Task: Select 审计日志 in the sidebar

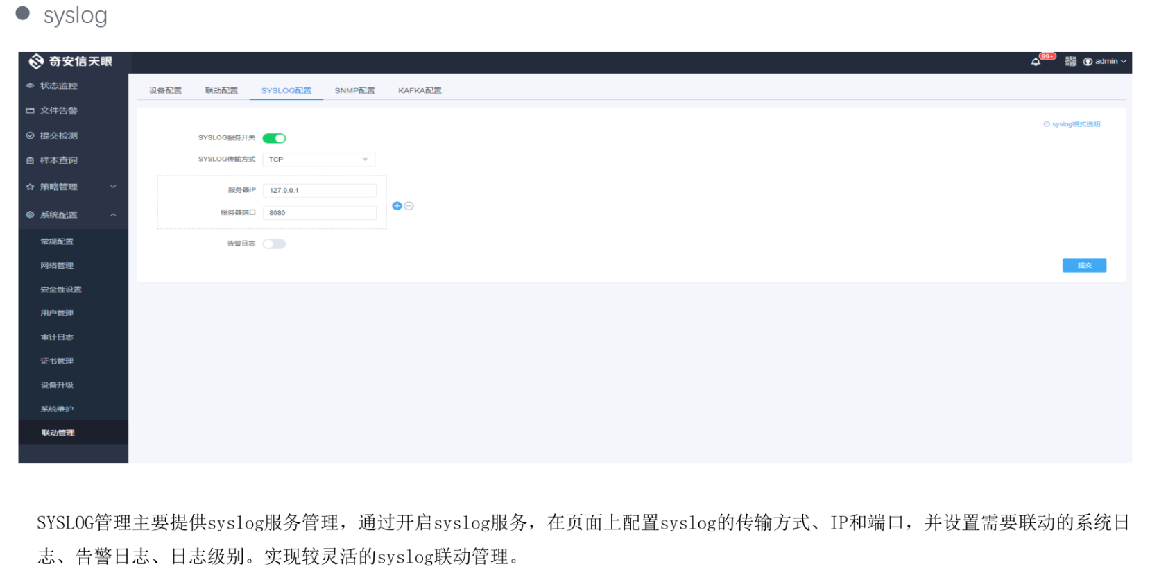Action: coord(57,337)
